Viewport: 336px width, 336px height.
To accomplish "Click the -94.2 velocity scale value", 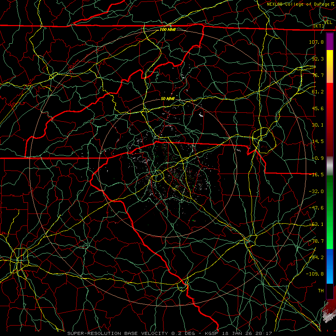I will tap(316, 258).
